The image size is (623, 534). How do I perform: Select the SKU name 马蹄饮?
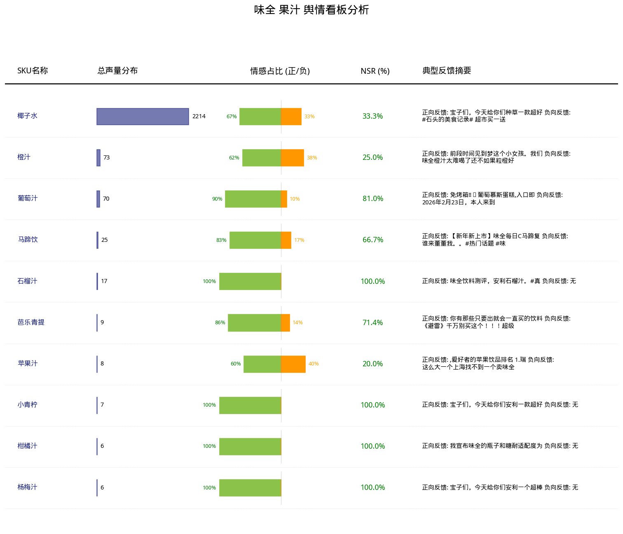click(x=28, y=239)
